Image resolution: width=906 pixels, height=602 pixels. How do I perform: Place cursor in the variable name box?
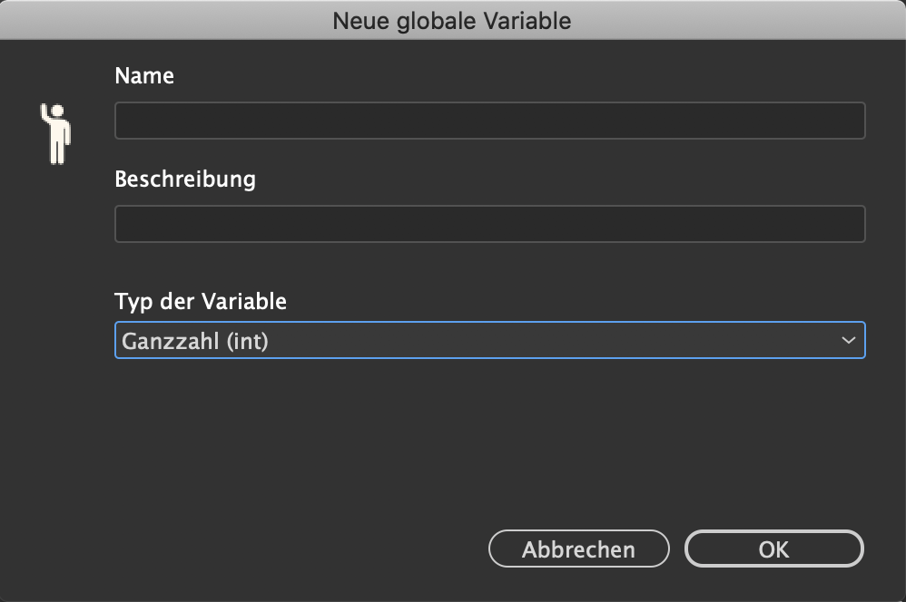point(490,121)
